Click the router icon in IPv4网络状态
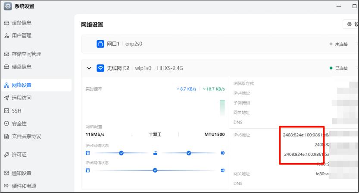The image size is (359, 193). (x=155, y=153)
